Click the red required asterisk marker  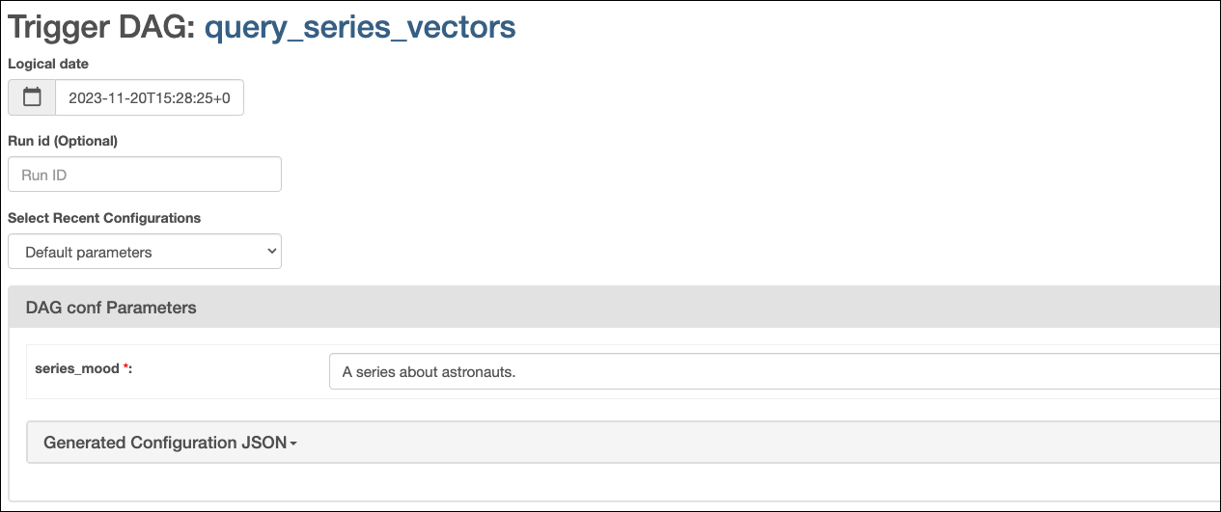(125, 367)
